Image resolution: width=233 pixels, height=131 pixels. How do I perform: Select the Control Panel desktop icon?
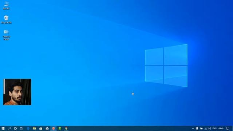(x=6, y=35)
